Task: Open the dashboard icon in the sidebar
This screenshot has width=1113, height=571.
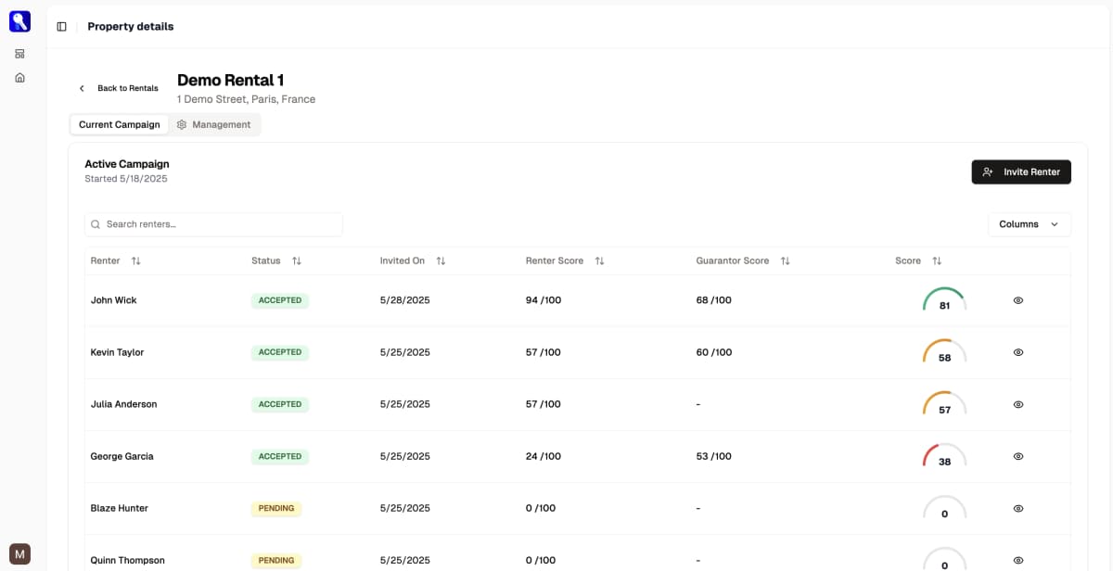Action: coord(19,54)
